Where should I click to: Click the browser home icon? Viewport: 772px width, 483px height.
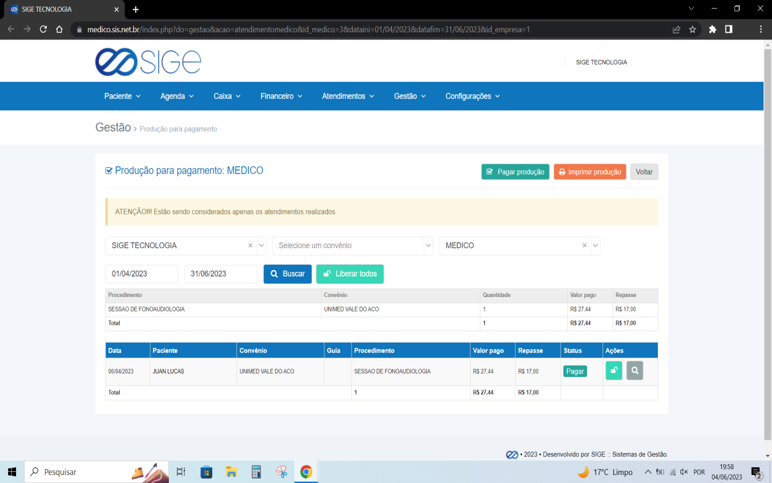click(x=60, y=29)
